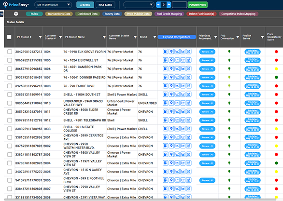The height and width of the screenshot is (201, 283).
Task: Click the PriceEasy logo
Action: (x=16, y=5)
